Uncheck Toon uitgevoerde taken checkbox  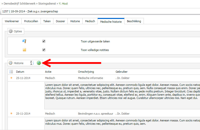pyautogui.click(x=44, y=41)
